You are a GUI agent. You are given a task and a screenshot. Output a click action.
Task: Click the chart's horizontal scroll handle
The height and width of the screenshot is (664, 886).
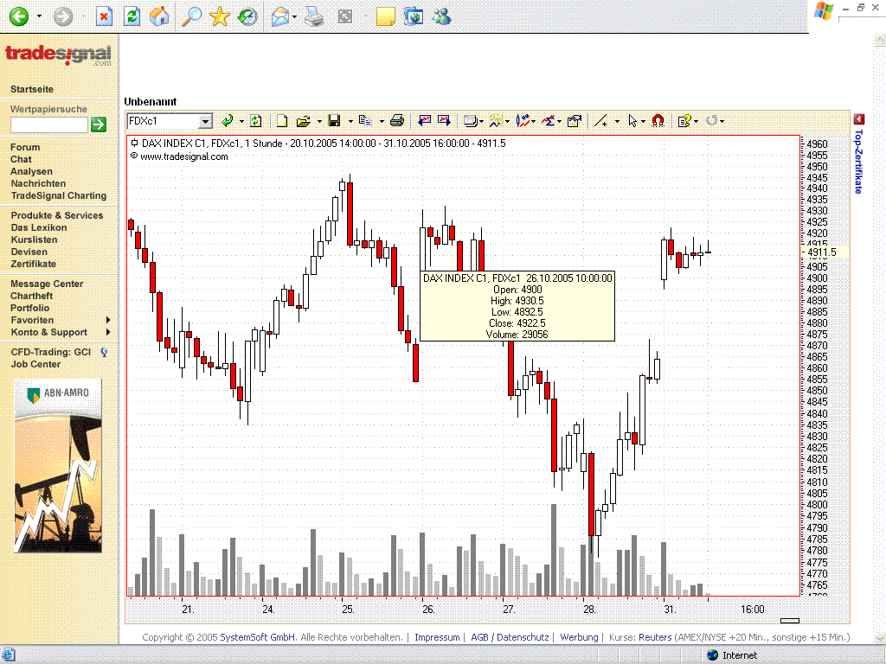(789, 620)
